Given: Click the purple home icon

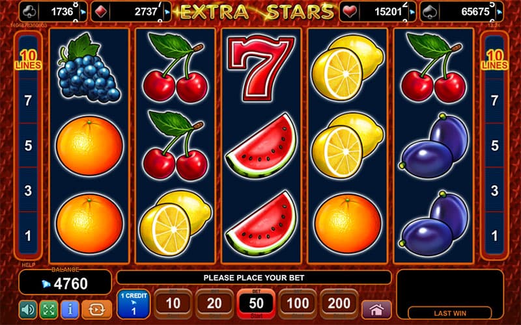Looking at the screenshot, I should 376,310.
